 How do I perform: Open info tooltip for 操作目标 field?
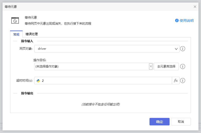click(183, 66)
